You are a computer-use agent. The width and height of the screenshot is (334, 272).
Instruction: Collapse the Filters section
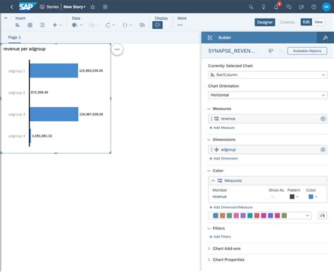209,228
